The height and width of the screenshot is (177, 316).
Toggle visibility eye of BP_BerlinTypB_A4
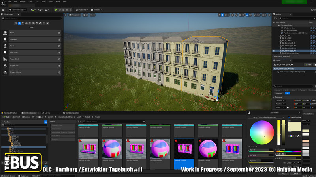[274, 51]
